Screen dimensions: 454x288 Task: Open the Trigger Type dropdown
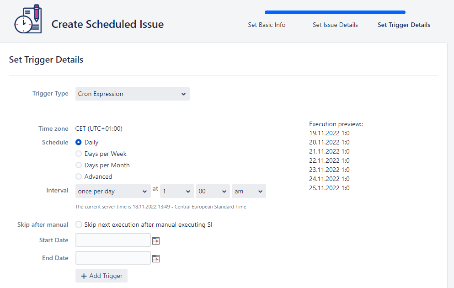(132, 94)
